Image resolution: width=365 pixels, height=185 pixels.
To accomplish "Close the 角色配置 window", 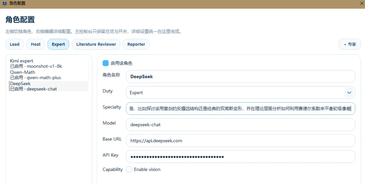I will [x=362, y=3].
